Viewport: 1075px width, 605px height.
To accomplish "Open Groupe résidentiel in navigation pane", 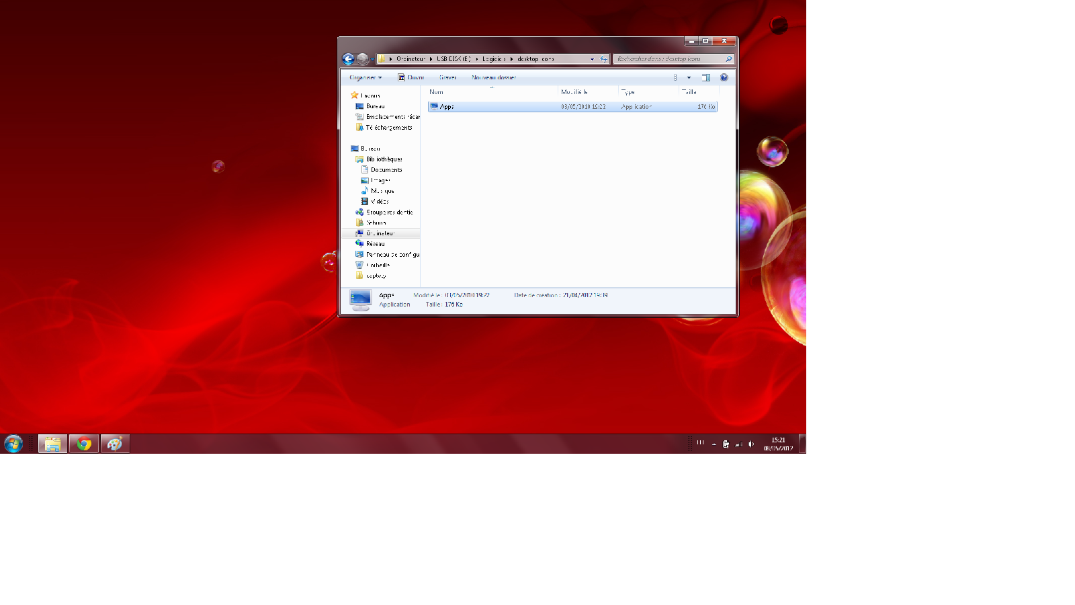I will click(x=384, y=212).
